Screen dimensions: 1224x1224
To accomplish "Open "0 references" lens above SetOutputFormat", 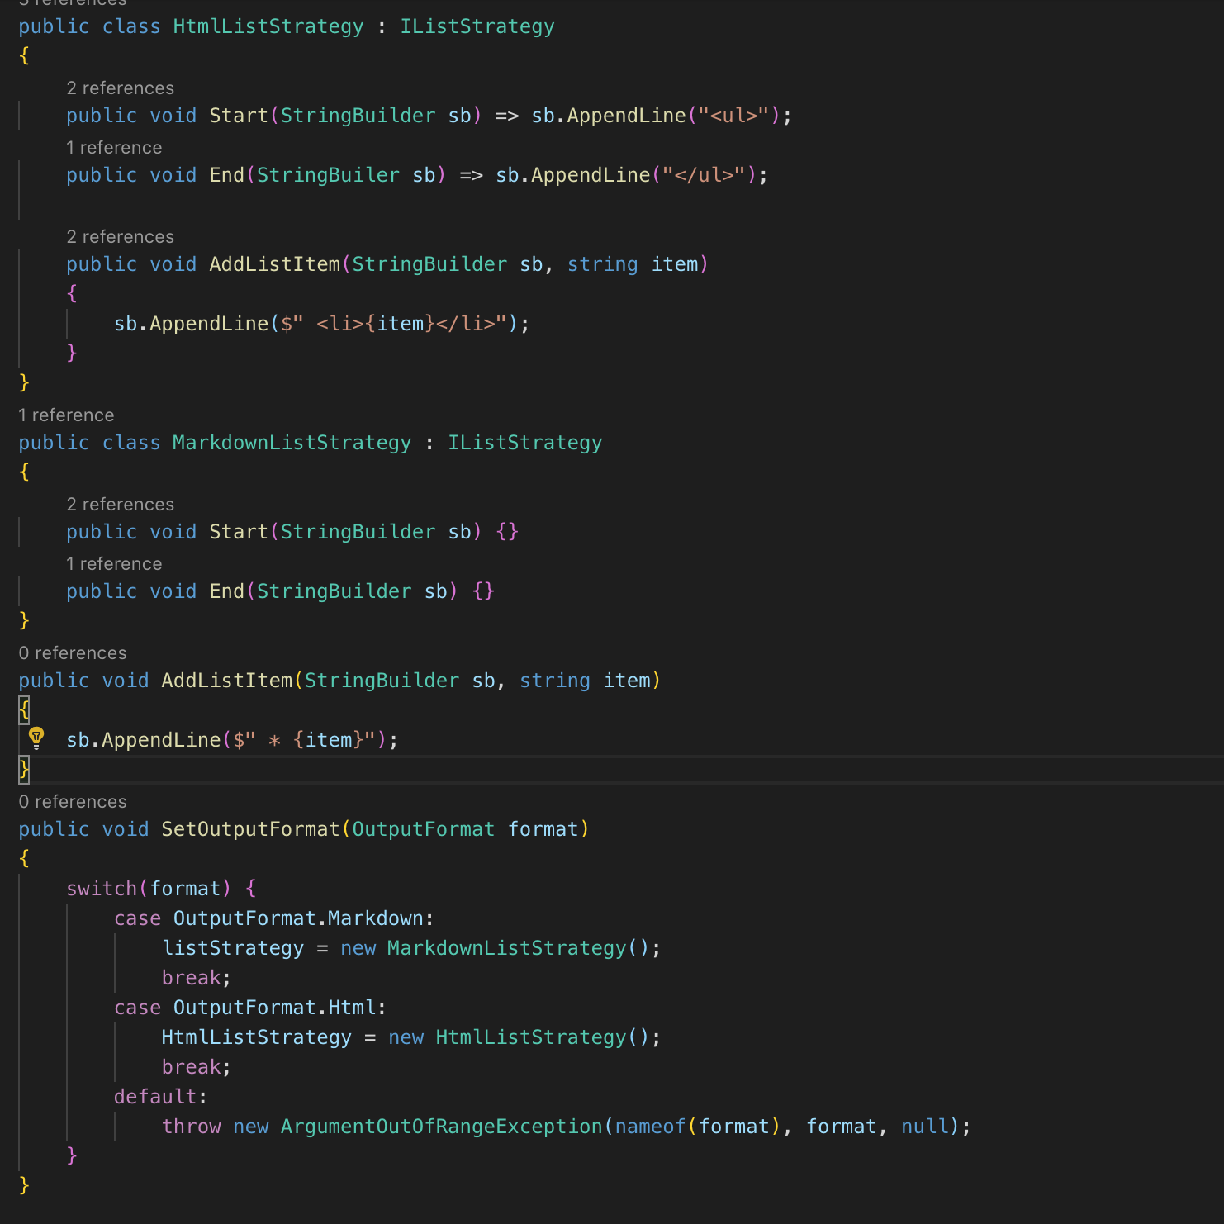I will click(x=73, y=802).
